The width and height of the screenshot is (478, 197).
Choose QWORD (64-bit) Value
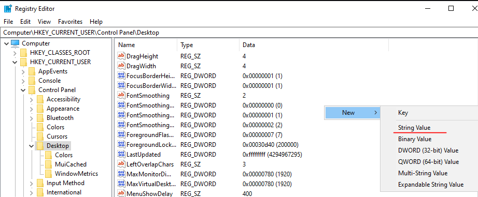[x=429, y=161]
